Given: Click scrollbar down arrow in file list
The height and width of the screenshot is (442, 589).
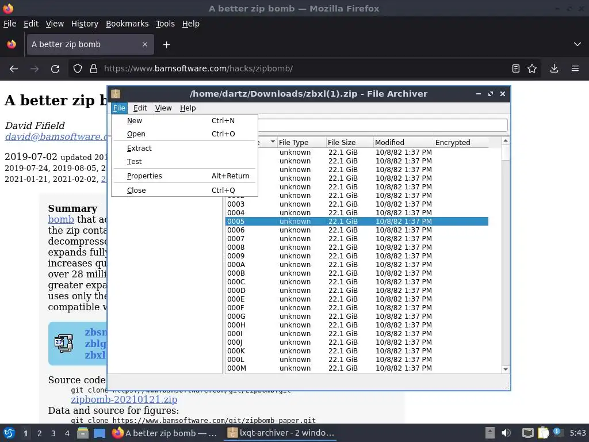Looking at the screenshot, I should point(506,369).
